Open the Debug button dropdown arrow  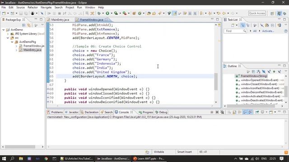103,13
